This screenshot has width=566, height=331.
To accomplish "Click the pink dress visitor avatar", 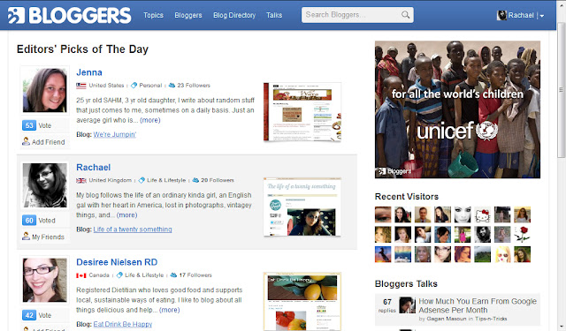I will click(463, 235).
